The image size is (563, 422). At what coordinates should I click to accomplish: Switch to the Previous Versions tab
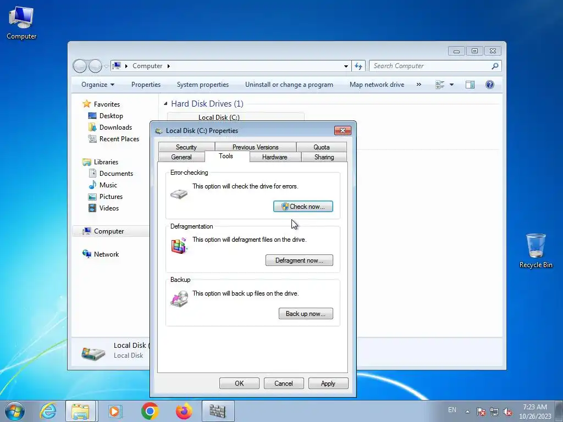pos(256,147)
